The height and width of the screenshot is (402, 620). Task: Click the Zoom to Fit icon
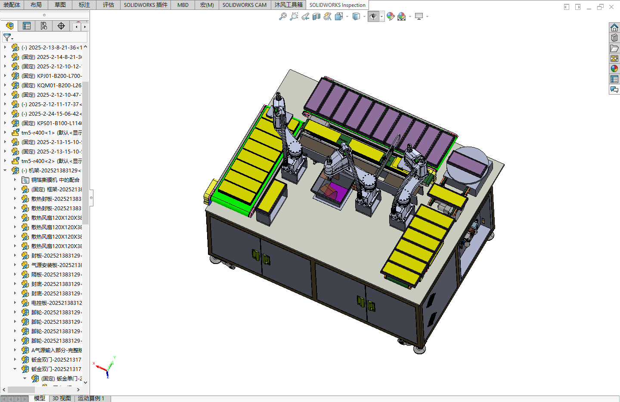click(282, 16)
